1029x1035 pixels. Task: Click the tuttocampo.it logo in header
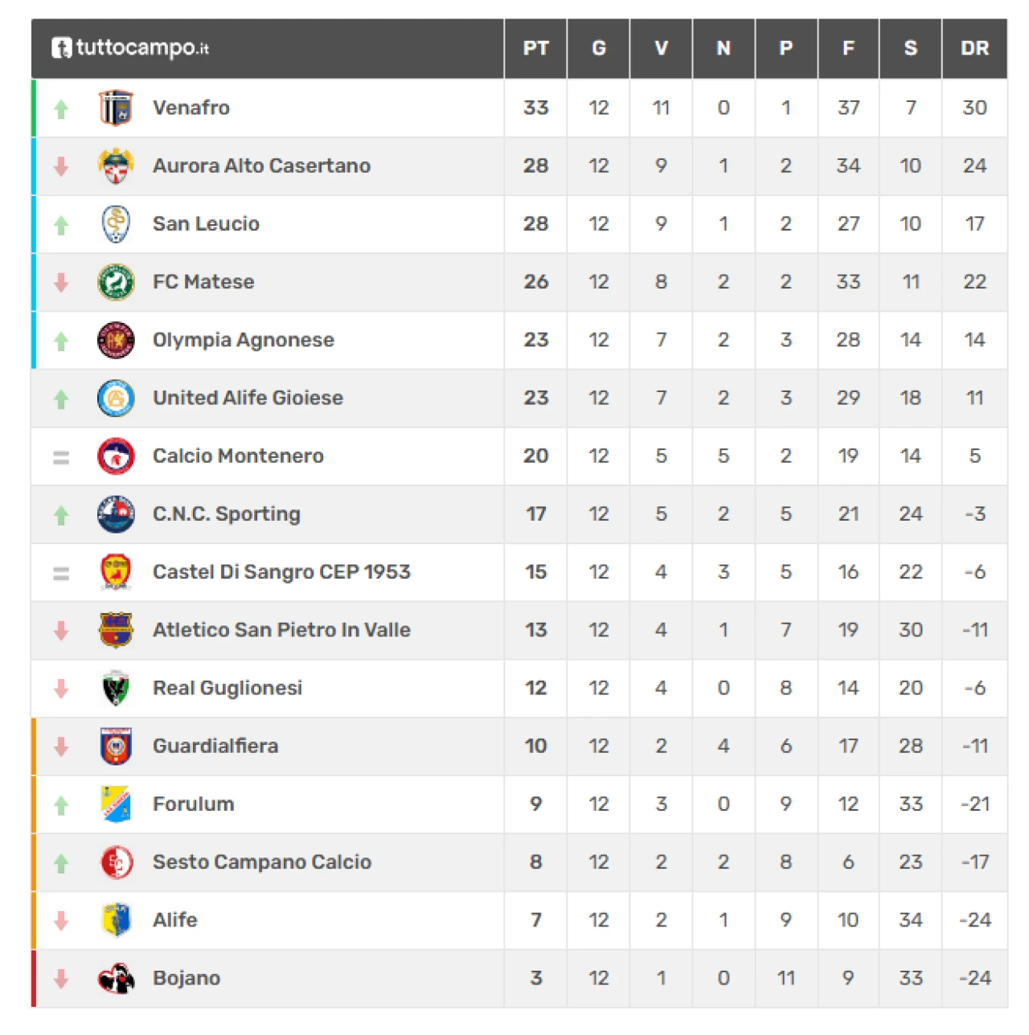130,48
